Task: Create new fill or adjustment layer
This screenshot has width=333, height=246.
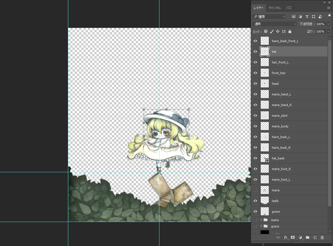Action: 300,238
